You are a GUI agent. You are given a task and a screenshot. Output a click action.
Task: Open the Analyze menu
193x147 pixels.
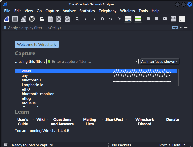tap(69, 11)
